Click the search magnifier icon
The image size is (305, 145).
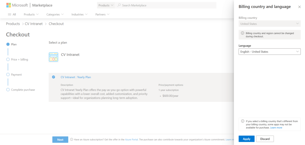point(119,5)
